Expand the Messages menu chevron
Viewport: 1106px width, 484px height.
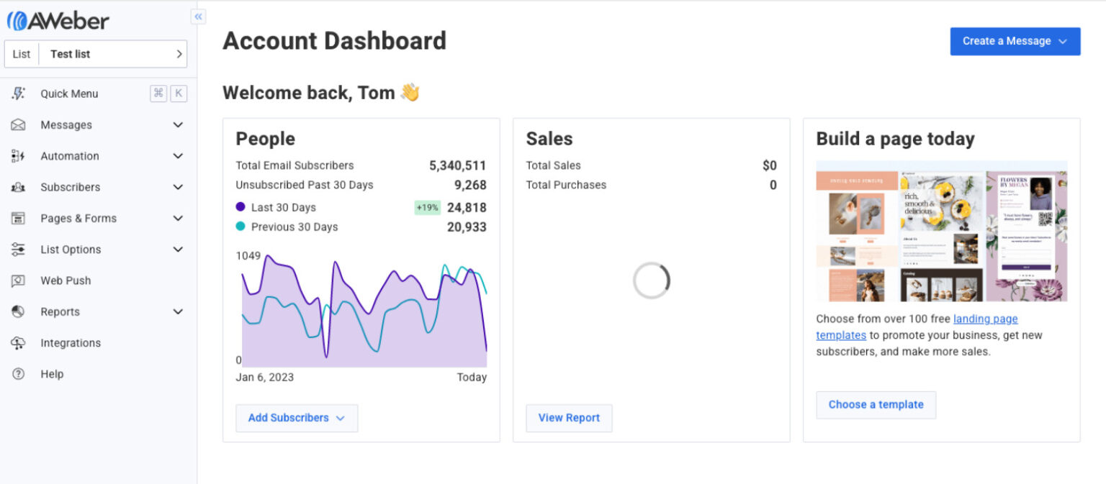(x=178, y=125)
